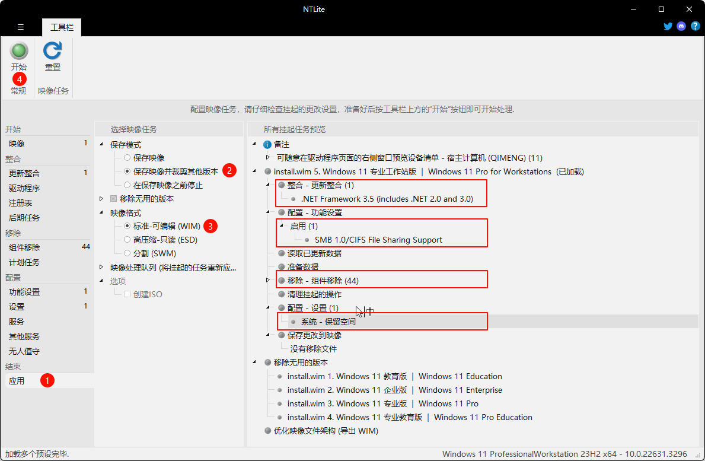Toggle the 移除无用的版本 checkbox
705x461 pixels.
[113, 198]
